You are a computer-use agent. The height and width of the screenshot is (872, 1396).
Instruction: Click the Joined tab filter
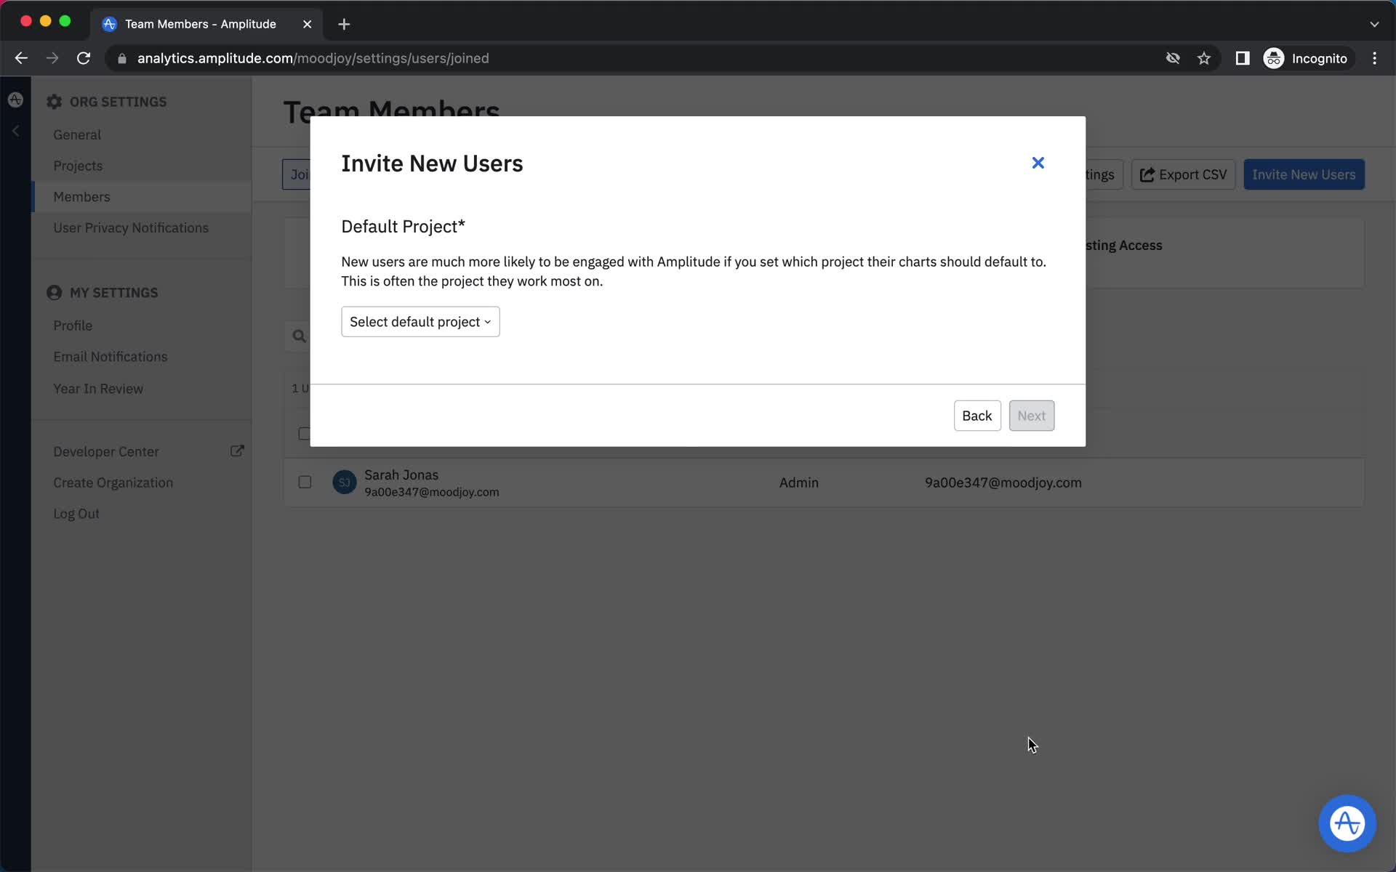click(x=300, y=174)
